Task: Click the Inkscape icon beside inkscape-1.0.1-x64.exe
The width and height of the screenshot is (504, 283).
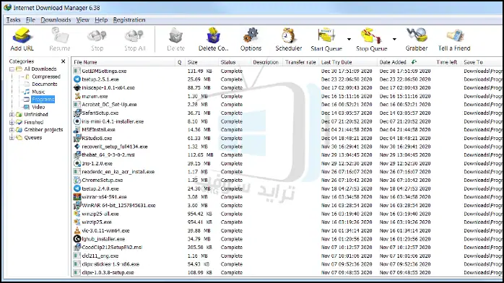Action: 77,87
